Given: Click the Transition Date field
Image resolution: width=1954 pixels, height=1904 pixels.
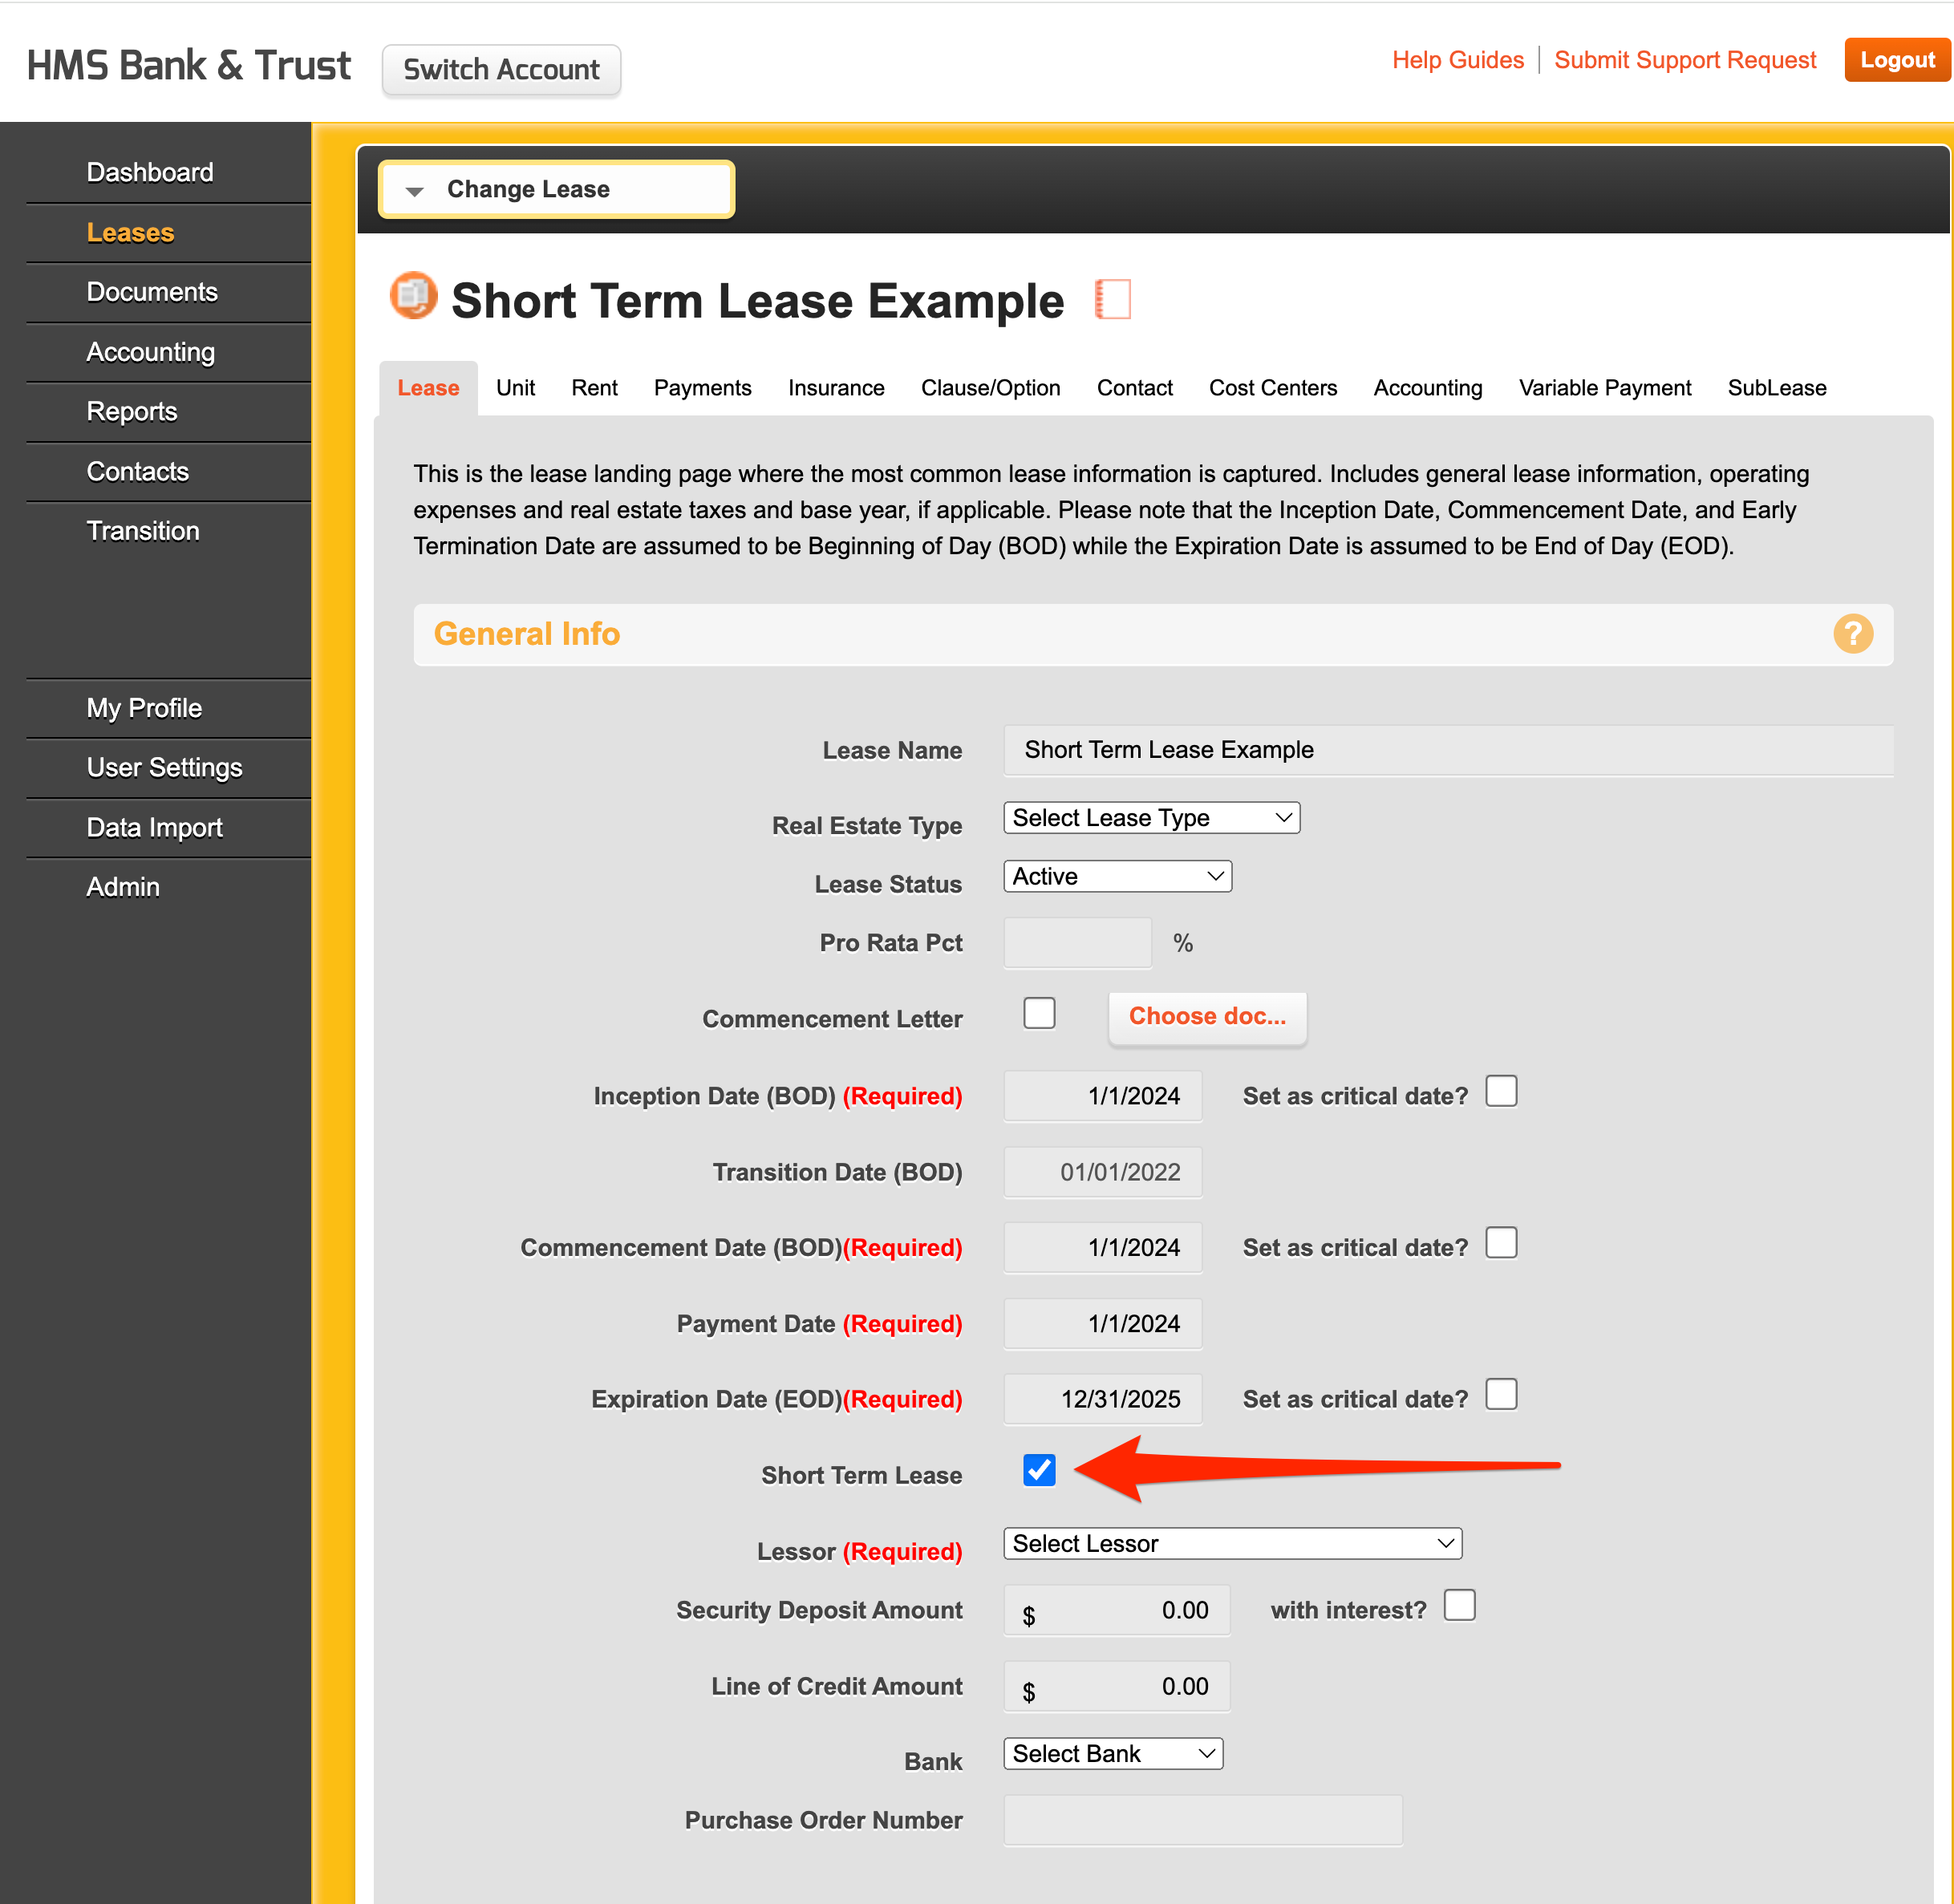Looking at the screenshot, I should point(1102,1172).
